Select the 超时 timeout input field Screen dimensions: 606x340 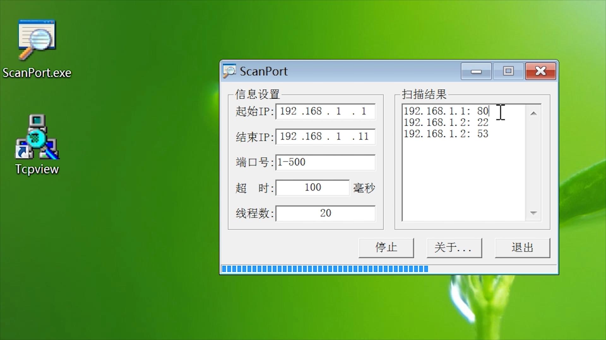click(312, 187)
